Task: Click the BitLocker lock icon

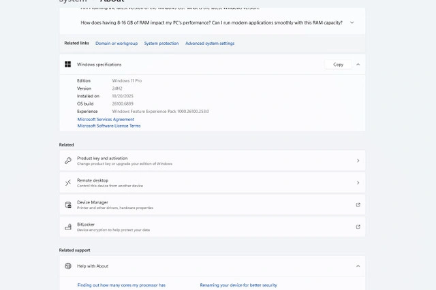Action: 68,227
